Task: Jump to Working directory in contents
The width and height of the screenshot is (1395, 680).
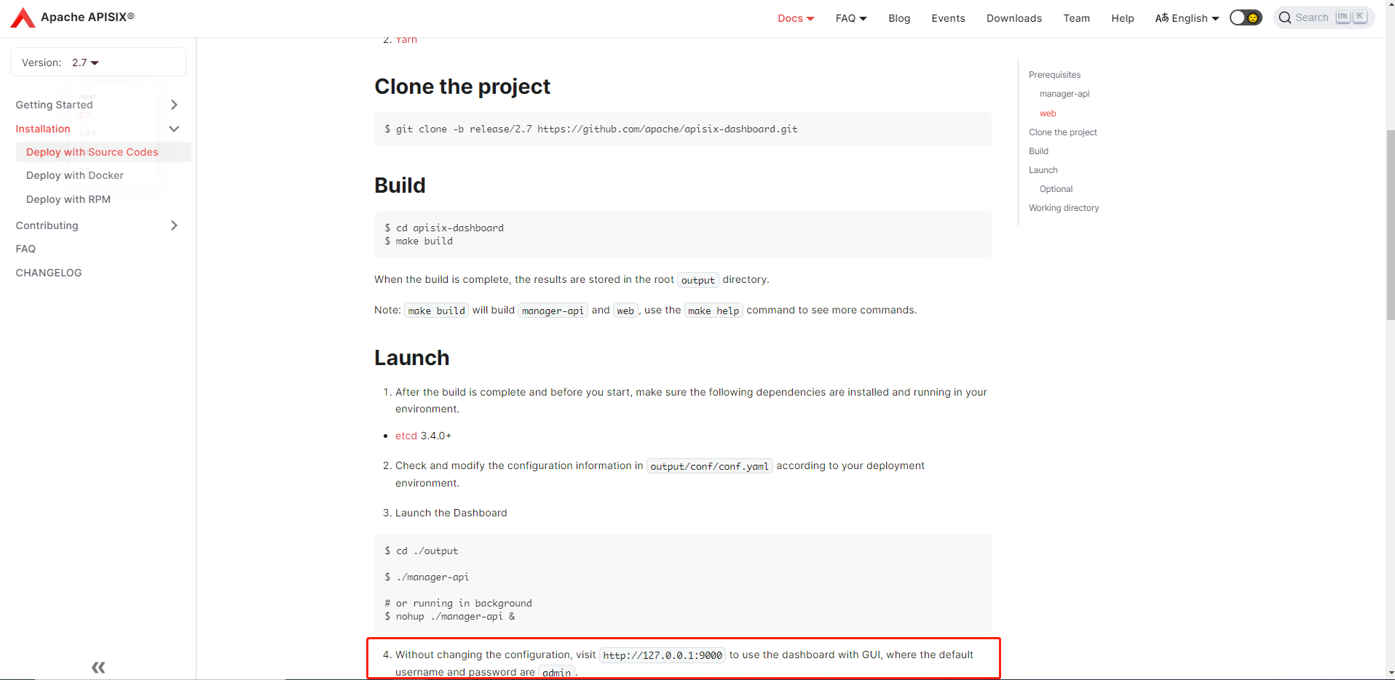Action: pyautogui.click(x=1064, y=208)
